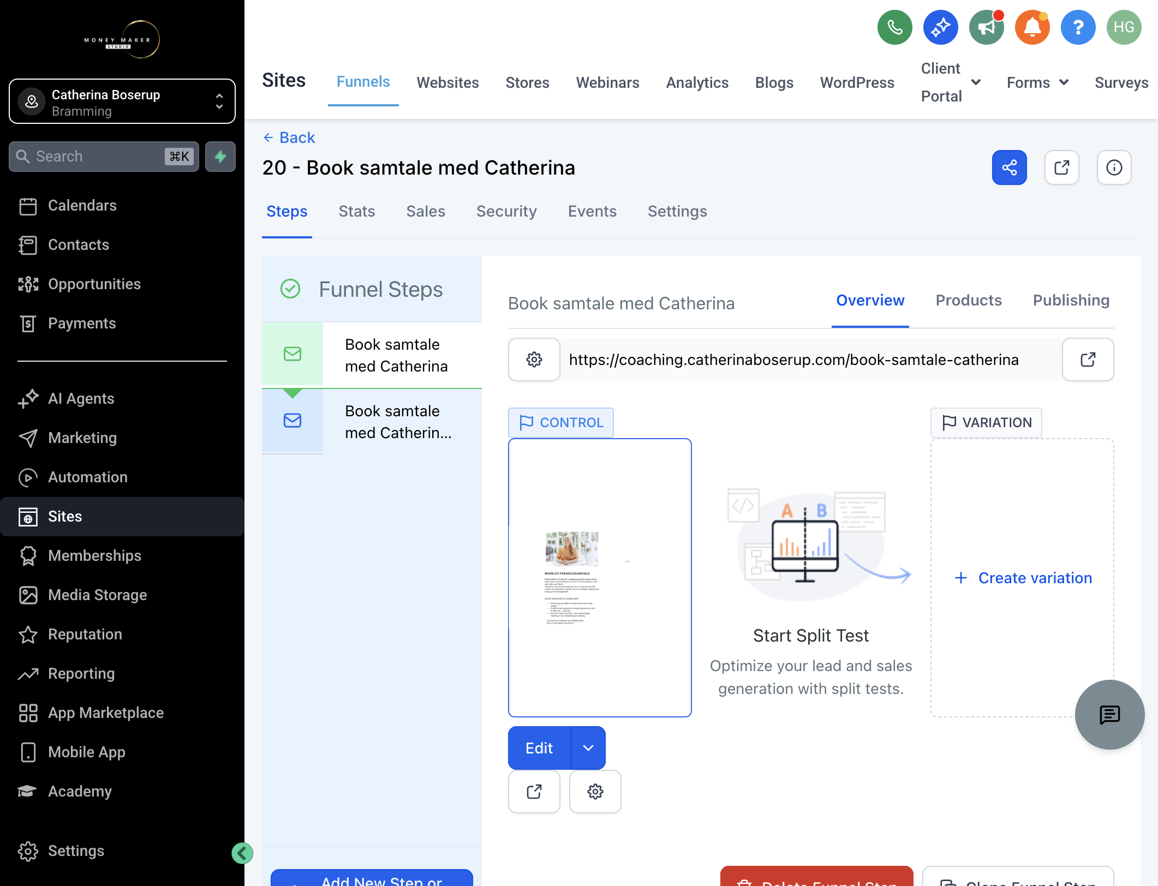Viewport: 1158px width, 886px height.
Task: Open the step URL in new tab
Action: pos(1088,360)
